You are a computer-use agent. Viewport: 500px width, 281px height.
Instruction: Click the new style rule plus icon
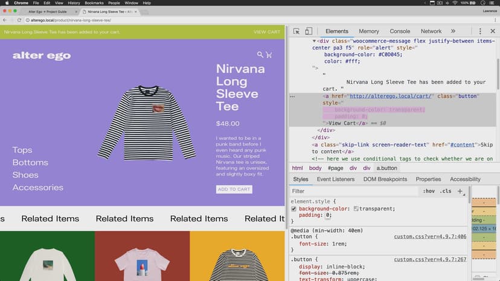460,191
